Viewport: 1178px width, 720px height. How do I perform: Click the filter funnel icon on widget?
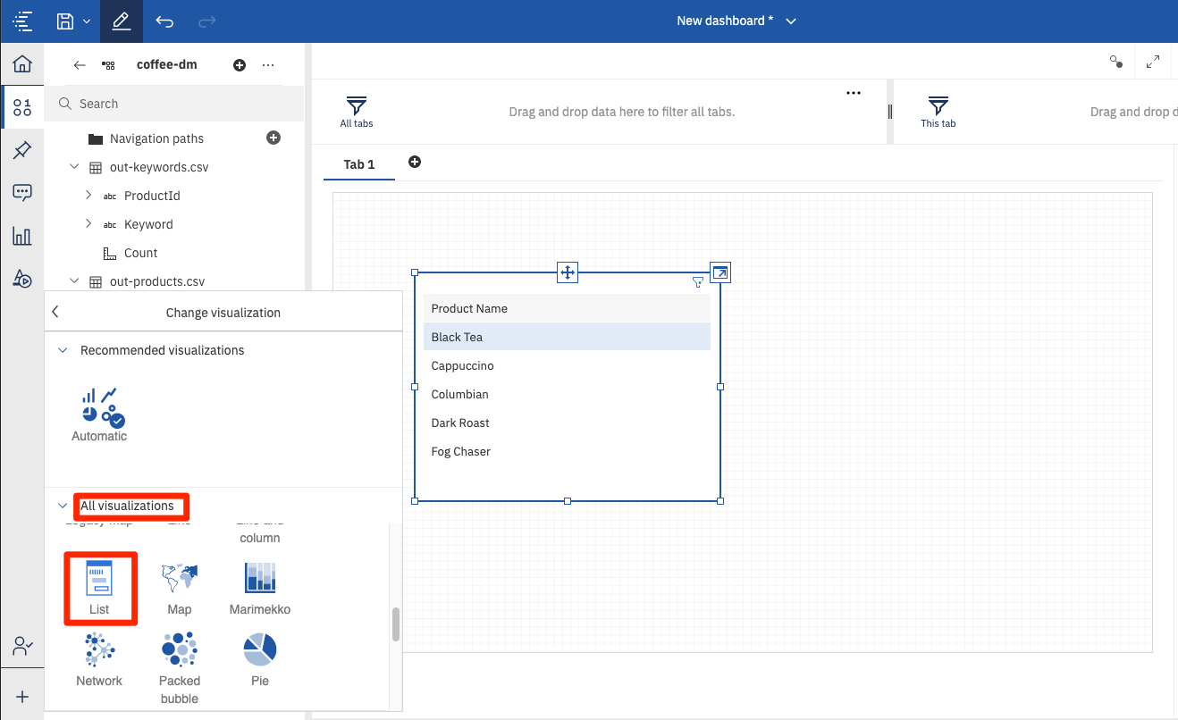pyautogui.click(x=698, y=282)
